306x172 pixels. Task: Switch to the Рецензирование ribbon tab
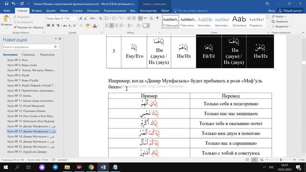click(115, 11)
